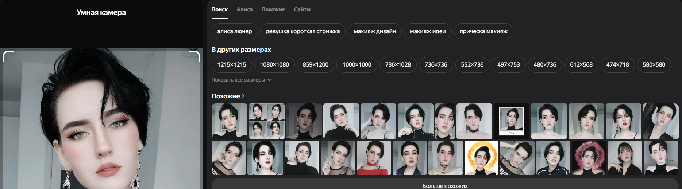Select the макияж дизайн suggestion chip
This screenshot has height=189, width=682.
click(375, 31)
